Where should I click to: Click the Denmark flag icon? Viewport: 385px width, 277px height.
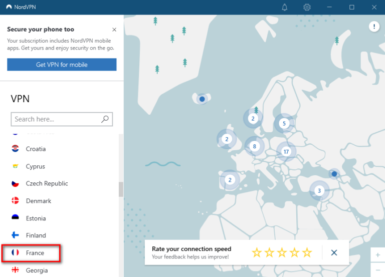point(15,201)
